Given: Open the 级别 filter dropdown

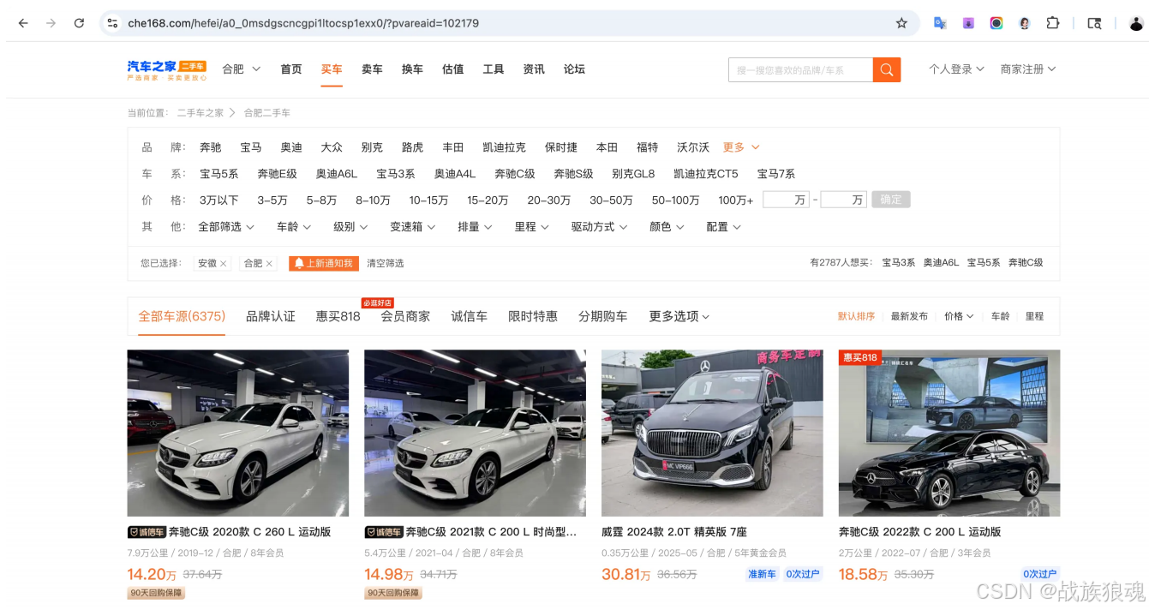Looking at the screenshot, I should 350,227.
